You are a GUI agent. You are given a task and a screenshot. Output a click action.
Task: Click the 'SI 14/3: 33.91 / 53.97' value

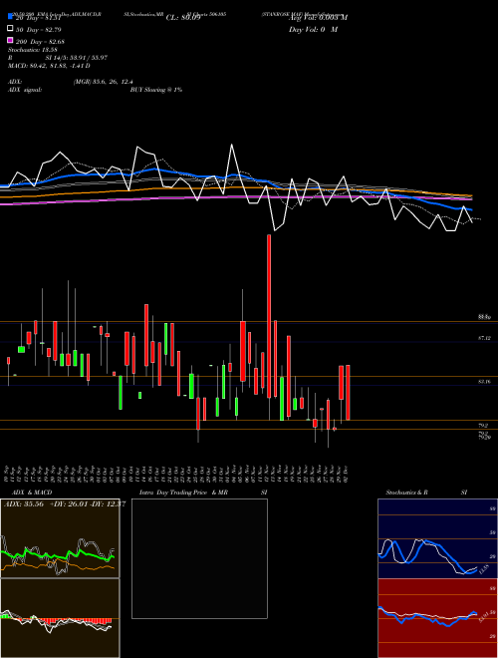click(x=76, y=58)
